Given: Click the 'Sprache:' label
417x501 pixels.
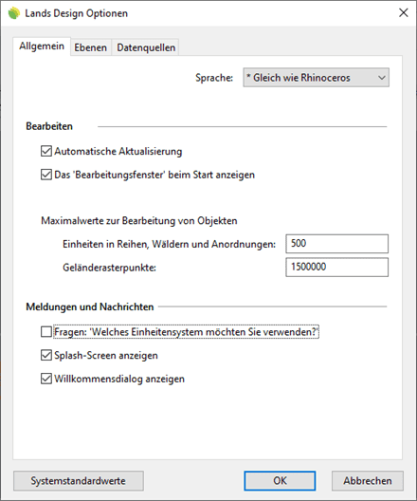Looking at the screenshot, I should click(214, 78).
